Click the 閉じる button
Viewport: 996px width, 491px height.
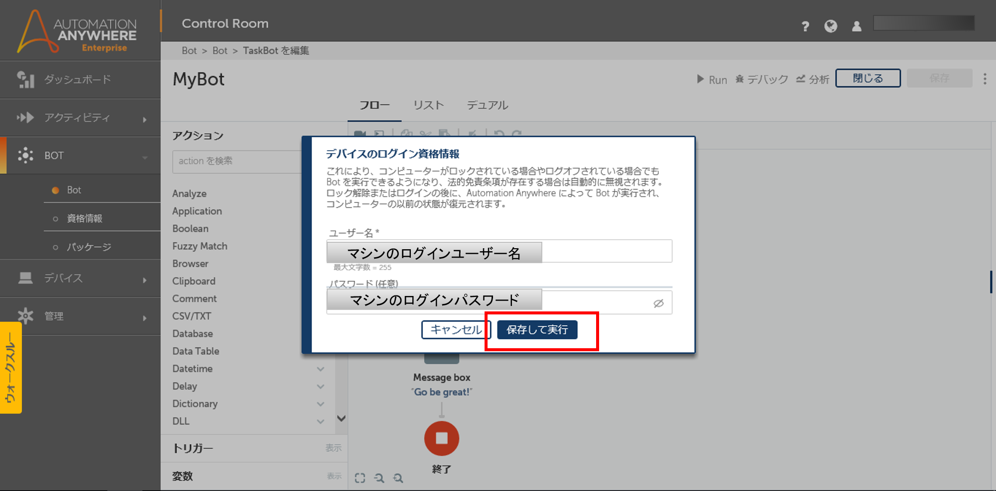(868, 78)
